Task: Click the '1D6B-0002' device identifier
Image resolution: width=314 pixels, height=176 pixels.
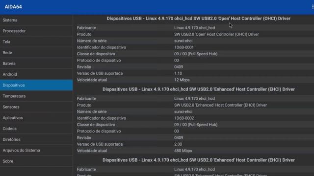Action: pyautogui.click(x=184, y=118)
